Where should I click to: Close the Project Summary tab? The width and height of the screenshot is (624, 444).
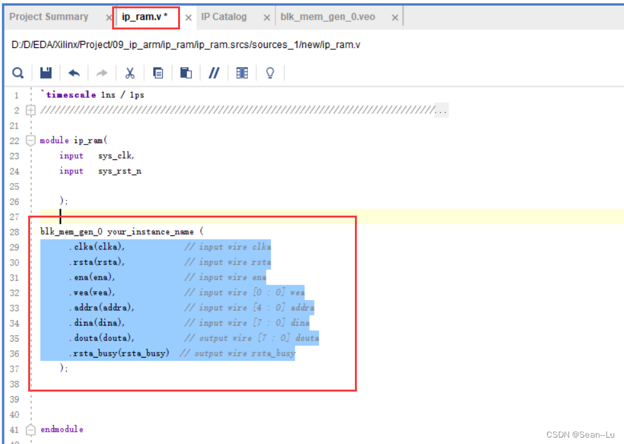pos(109,17)
